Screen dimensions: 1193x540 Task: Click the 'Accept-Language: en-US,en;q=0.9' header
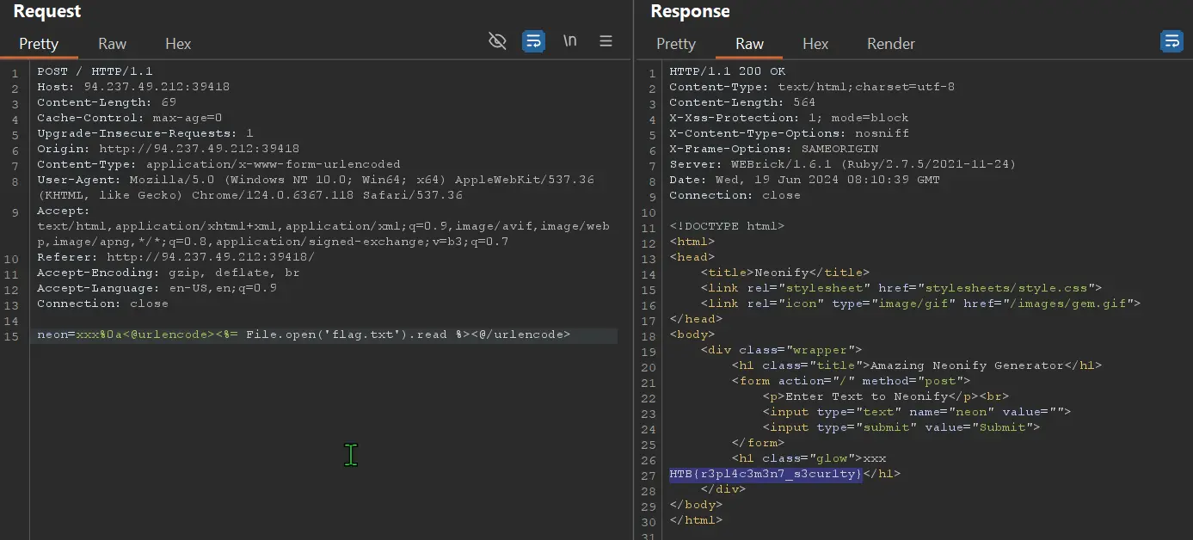point(157,288)
